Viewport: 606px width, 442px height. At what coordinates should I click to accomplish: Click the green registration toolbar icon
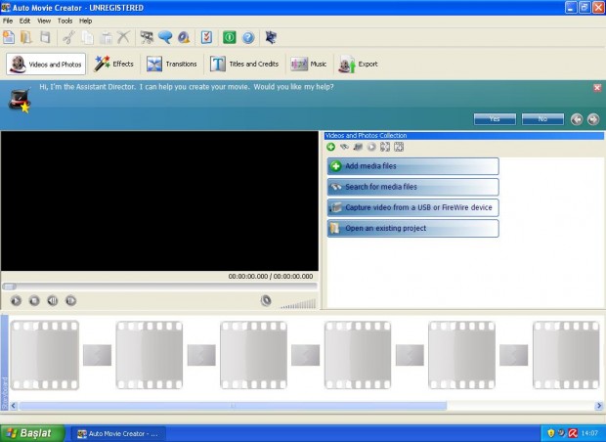[x=229, y=37]
